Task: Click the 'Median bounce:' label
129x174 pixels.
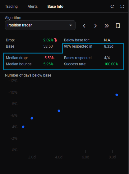Action: (x=19, y=64)
